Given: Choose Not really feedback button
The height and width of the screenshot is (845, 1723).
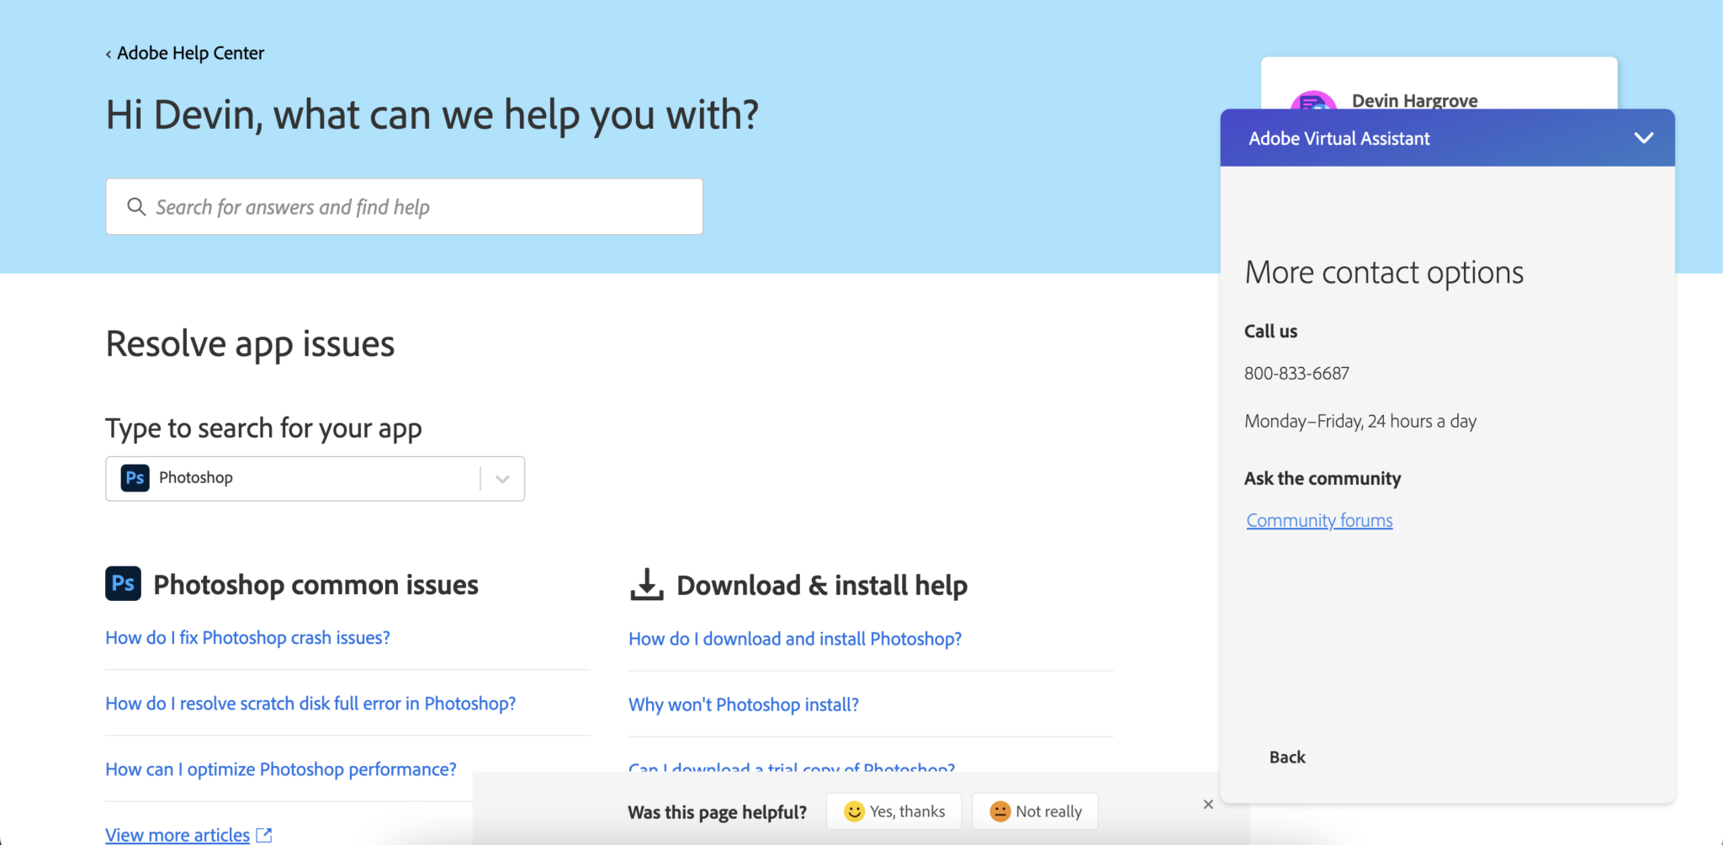Looking at the screenshot, I should click(x=1036, y=811).
